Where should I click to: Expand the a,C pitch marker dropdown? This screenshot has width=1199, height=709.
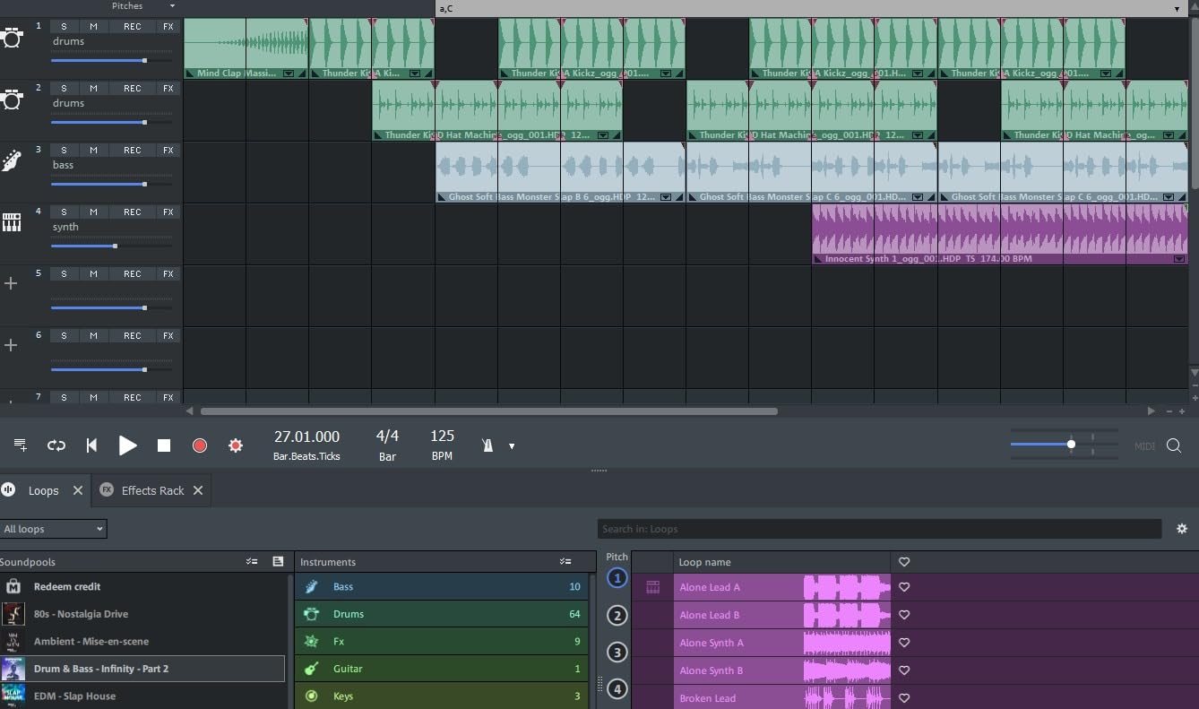[1177, 9]
